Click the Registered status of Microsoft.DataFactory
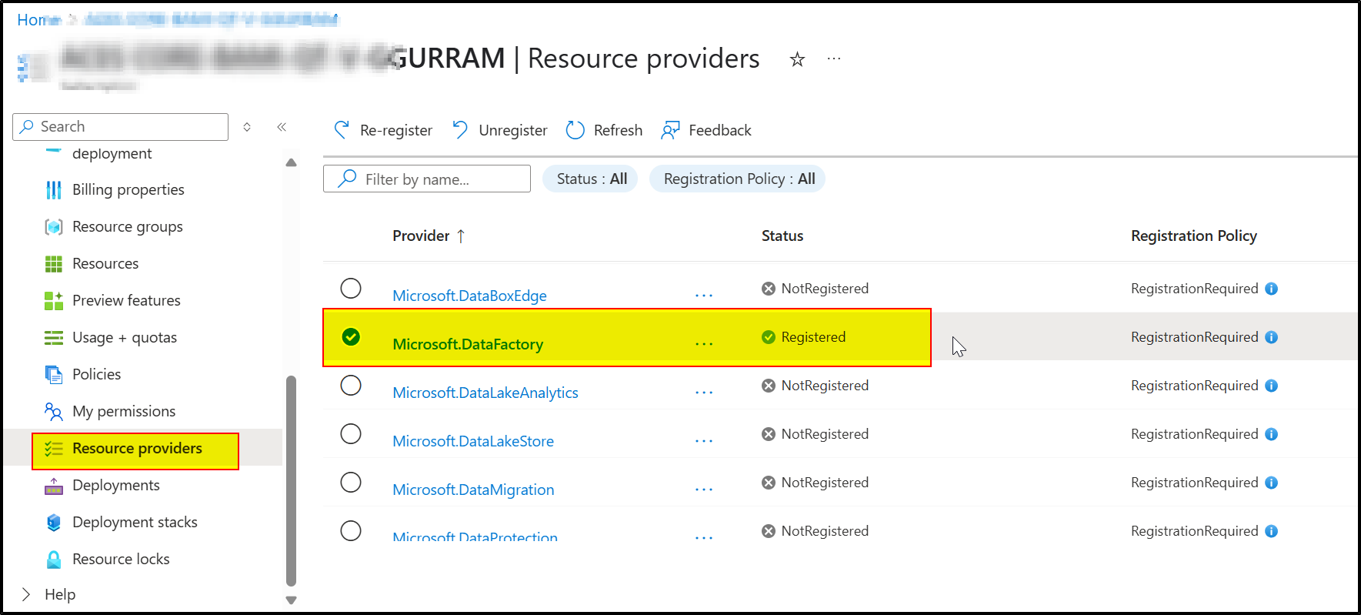This screenshot has width=1361, height=615. (804, 337)
